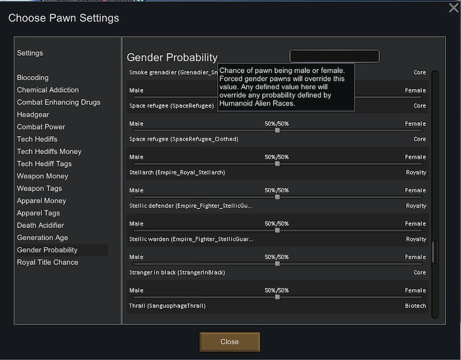Click the 50%/50% value above Stellarch row
The height and width of the screenshot is (360, 461).
(x=277, y=157)
